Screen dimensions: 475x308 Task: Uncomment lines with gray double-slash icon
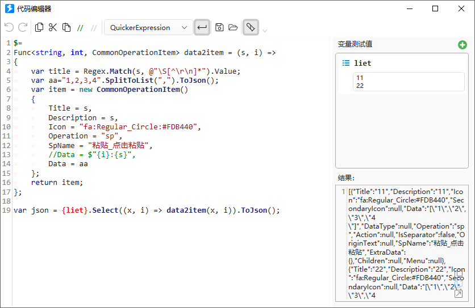pos(94,28)
